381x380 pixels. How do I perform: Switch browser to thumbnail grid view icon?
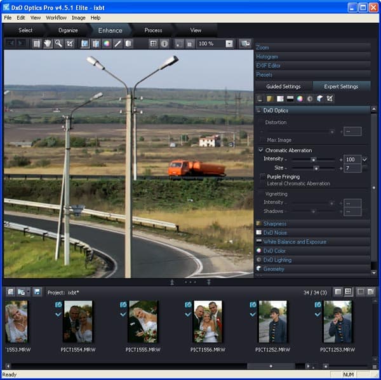(348, 292)
